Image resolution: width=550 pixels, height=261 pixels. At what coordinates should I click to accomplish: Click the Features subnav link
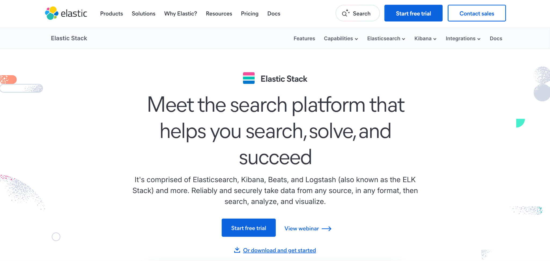(x=304, y=38)
